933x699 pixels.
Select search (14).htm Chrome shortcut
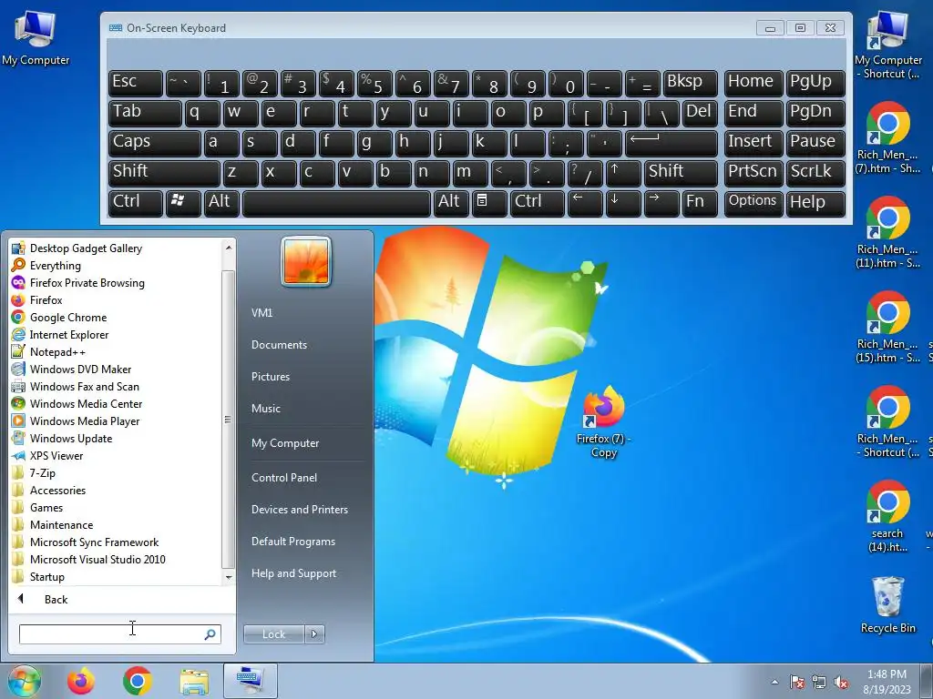pyautogui.click(x=887, y=516)
